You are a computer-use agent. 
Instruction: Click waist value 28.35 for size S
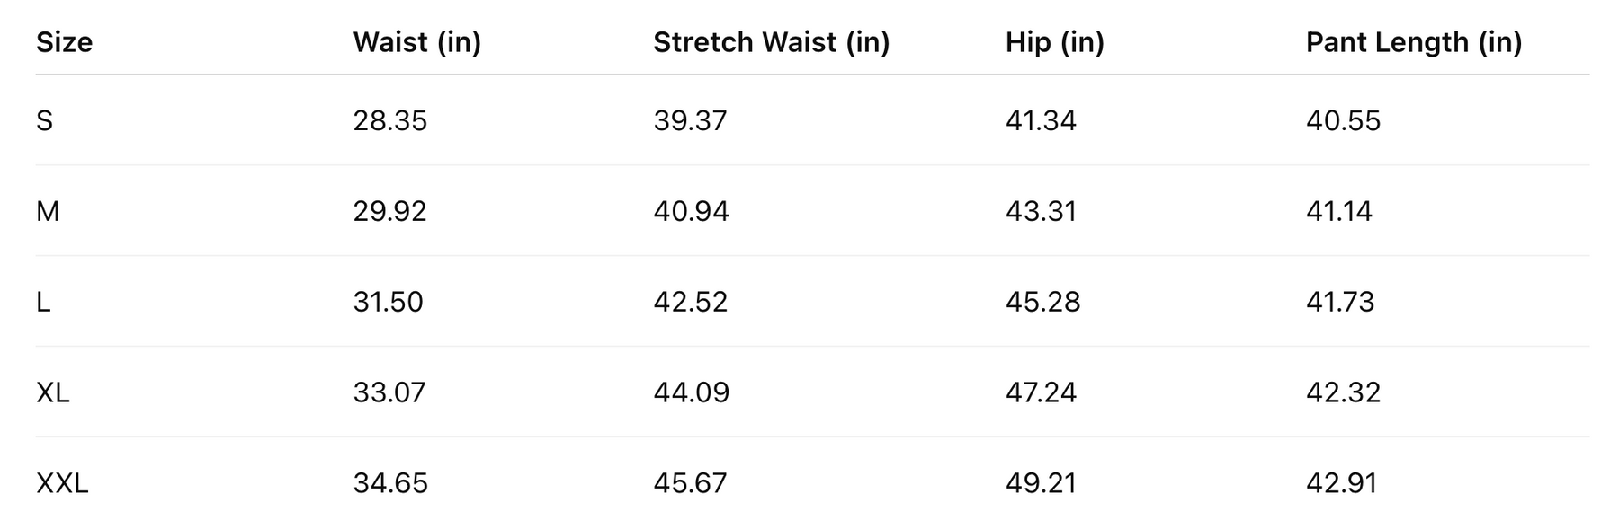pyautogui.click(x=389, y=120)
